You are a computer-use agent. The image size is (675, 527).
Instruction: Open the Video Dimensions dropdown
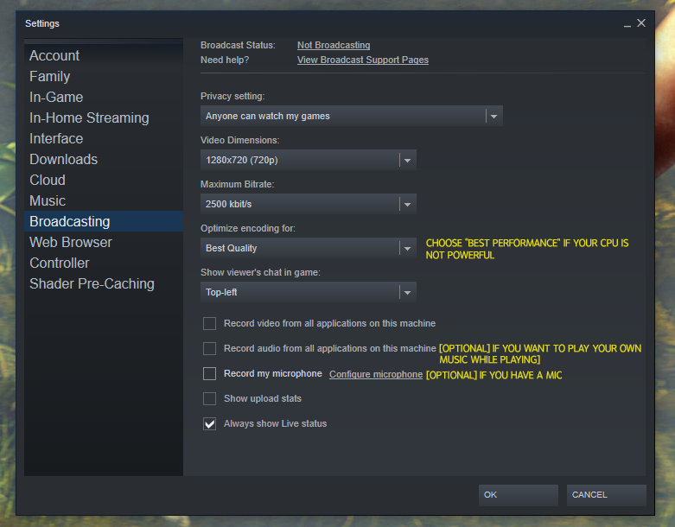[x=309, y=160]
